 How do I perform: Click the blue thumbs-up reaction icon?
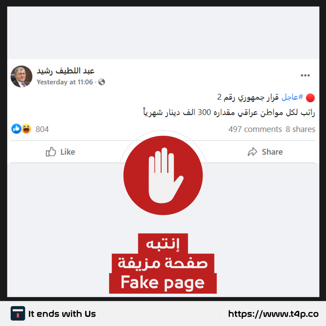pyautogui.click(x=16, y=129)
